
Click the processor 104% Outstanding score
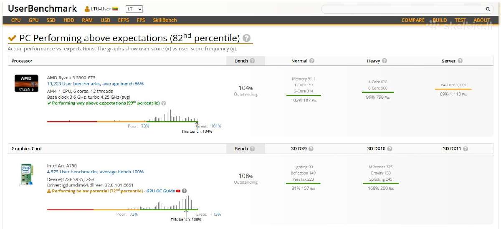tap(245, 90)
